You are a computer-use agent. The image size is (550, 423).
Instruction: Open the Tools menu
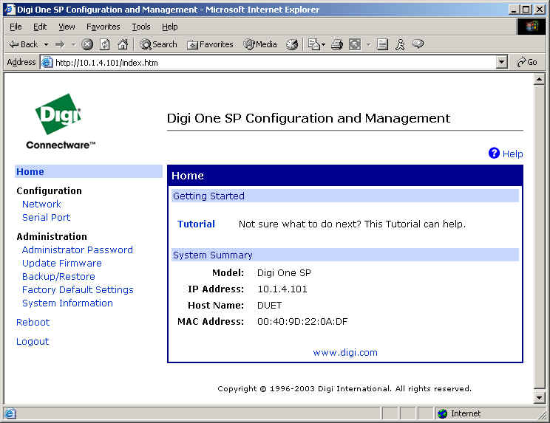[140, 27]
